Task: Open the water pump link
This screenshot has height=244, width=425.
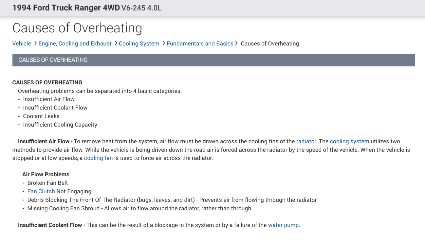Action: [x=283, y=225]
